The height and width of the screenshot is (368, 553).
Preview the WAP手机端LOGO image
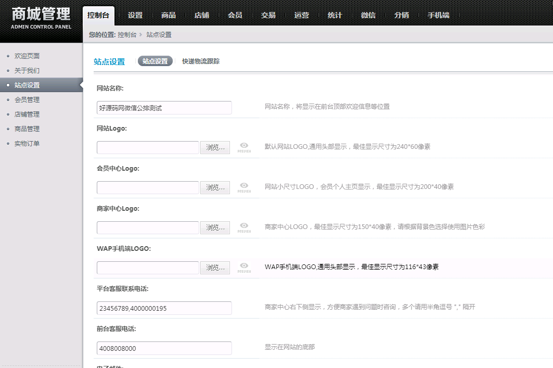click(x=244, y=268)
